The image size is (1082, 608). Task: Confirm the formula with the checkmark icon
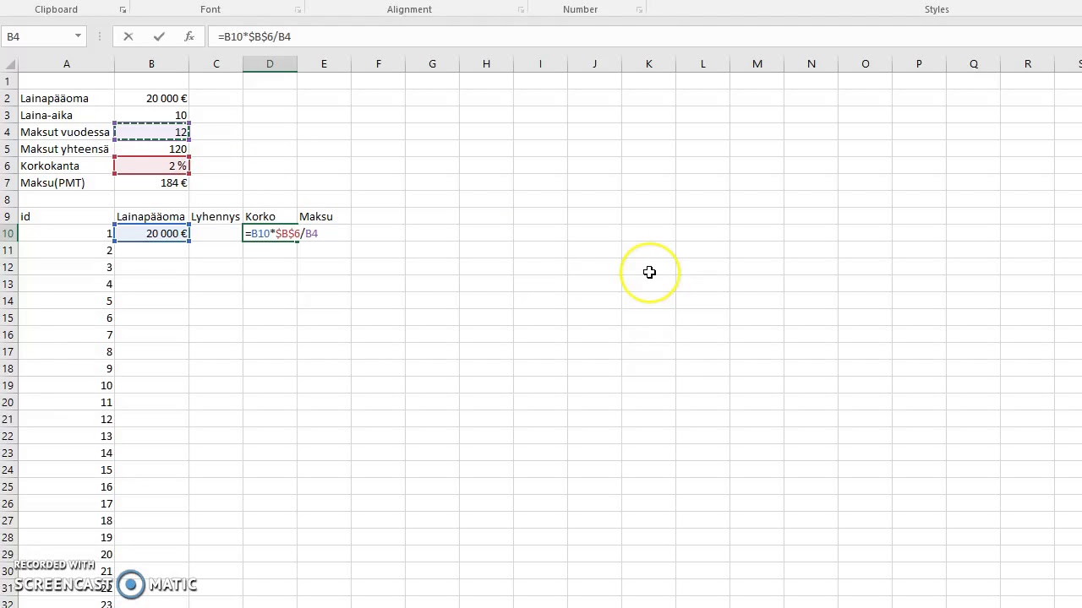159,36
